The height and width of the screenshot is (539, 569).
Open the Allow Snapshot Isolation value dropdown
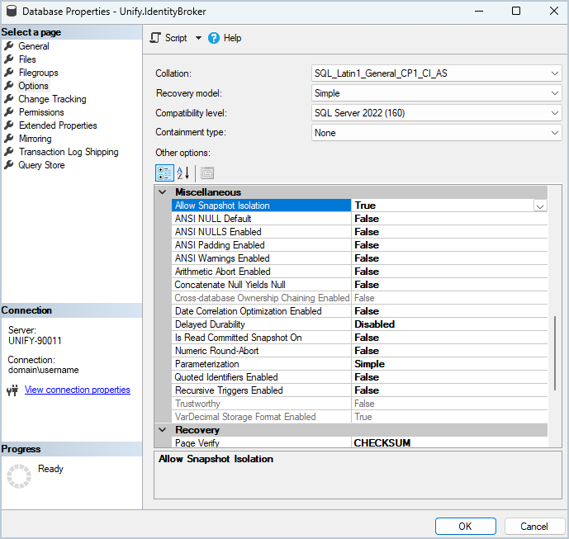tap(540, 206)
